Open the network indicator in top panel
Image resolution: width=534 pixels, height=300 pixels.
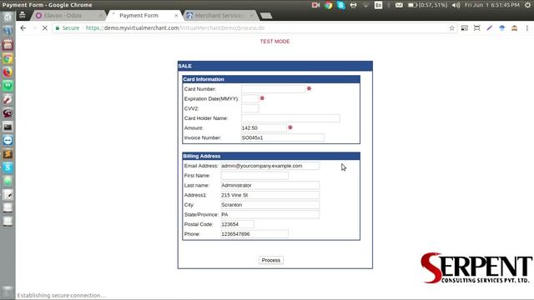365,5
